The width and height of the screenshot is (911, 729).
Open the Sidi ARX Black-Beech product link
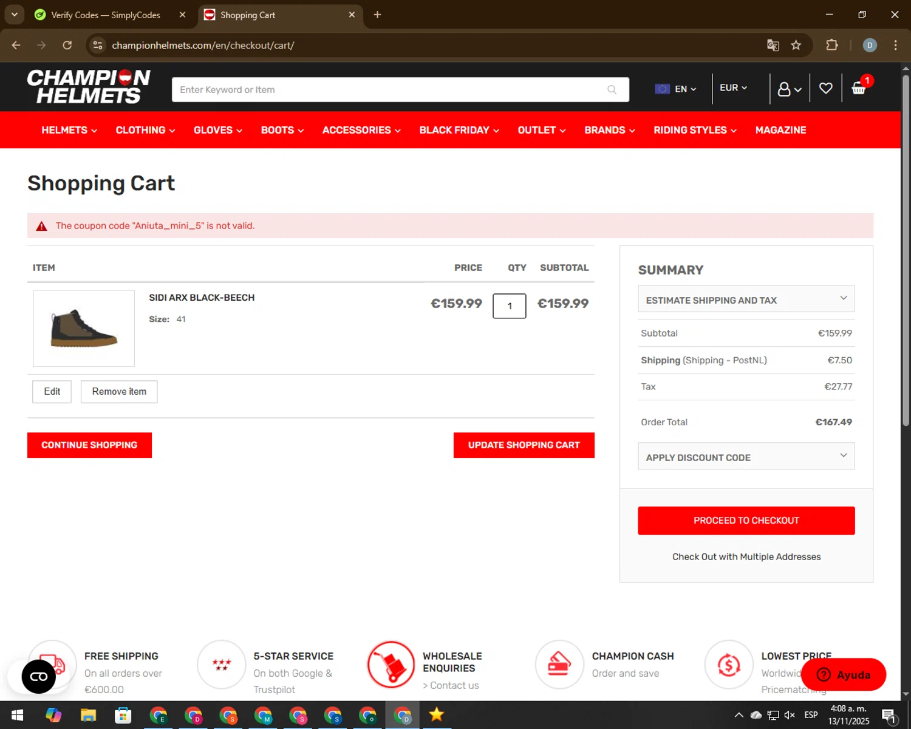tap(202, 298)
